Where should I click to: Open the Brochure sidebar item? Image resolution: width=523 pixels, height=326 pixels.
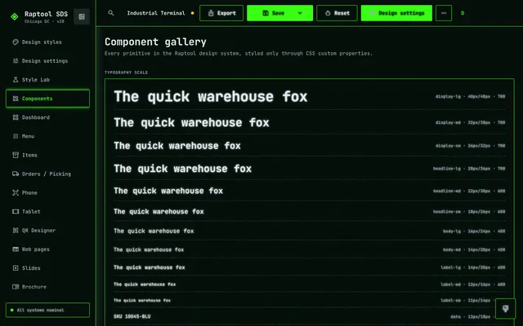click(47, 287)
